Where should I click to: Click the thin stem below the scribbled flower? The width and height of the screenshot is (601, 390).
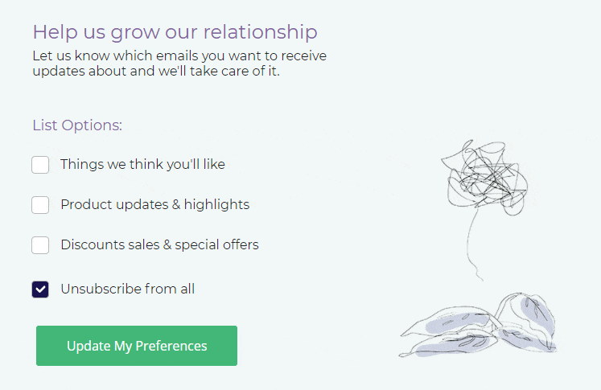click(x=472, y=241)
